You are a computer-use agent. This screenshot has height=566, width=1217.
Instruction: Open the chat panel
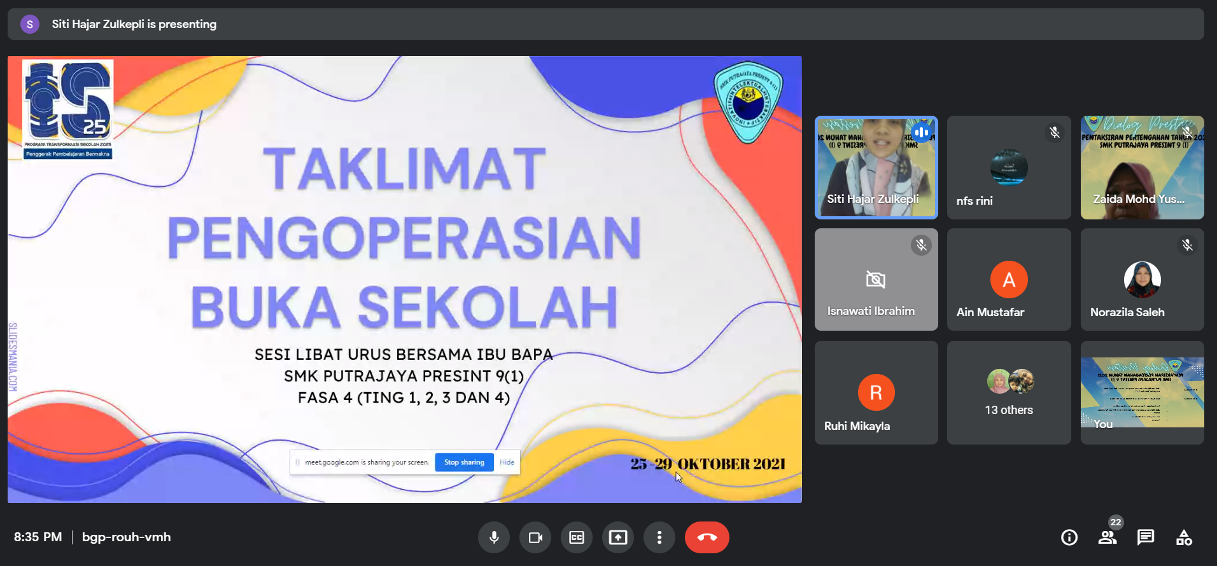click(x=1146, y=537)
